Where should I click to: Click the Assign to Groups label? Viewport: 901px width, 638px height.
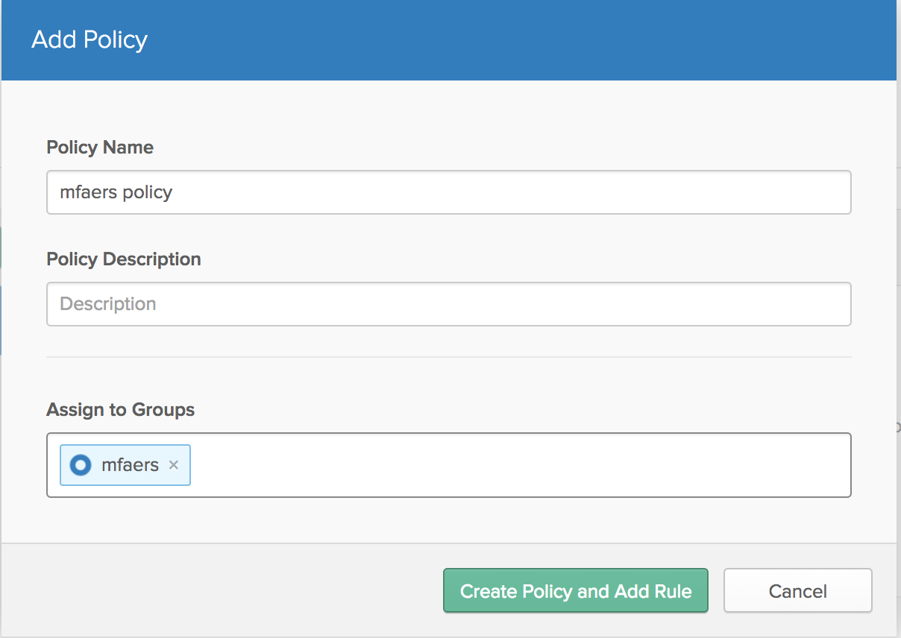120,410
